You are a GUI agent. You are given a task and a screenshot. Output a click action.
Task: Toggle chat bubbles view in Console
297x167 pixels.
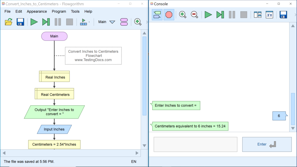click(x=157, y=14)
